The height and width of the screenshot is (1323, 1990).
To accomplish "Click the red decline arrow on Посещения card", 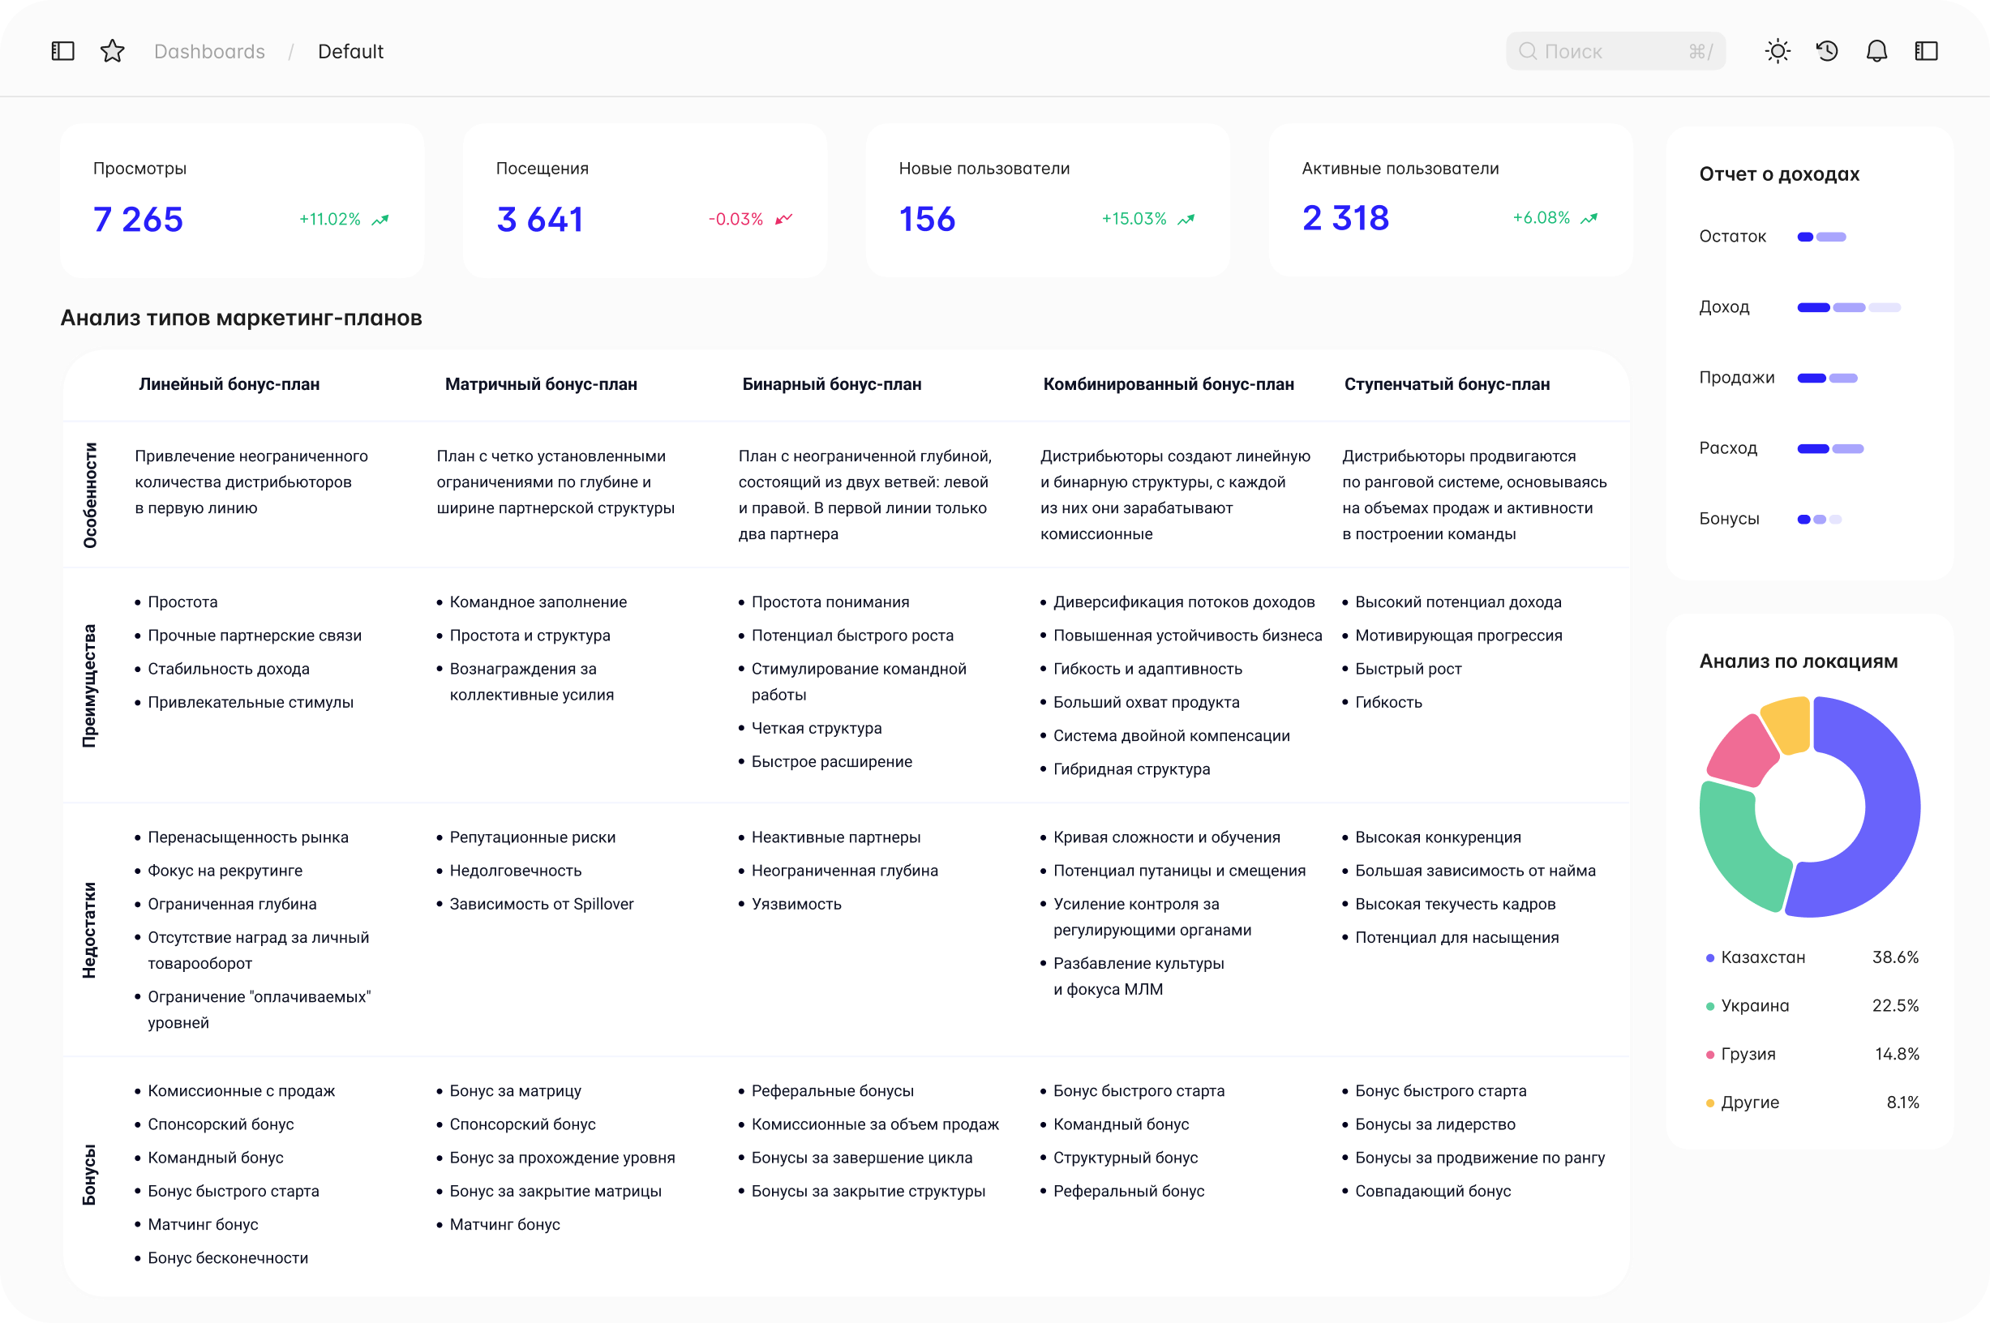I will click(783, 219).
